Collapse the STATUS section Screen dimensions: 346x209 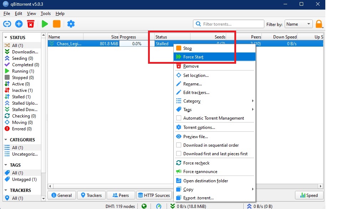pyautogui.click(x=6, y=37)
